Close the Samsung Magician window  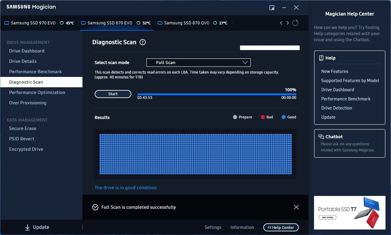click(296, 8)
